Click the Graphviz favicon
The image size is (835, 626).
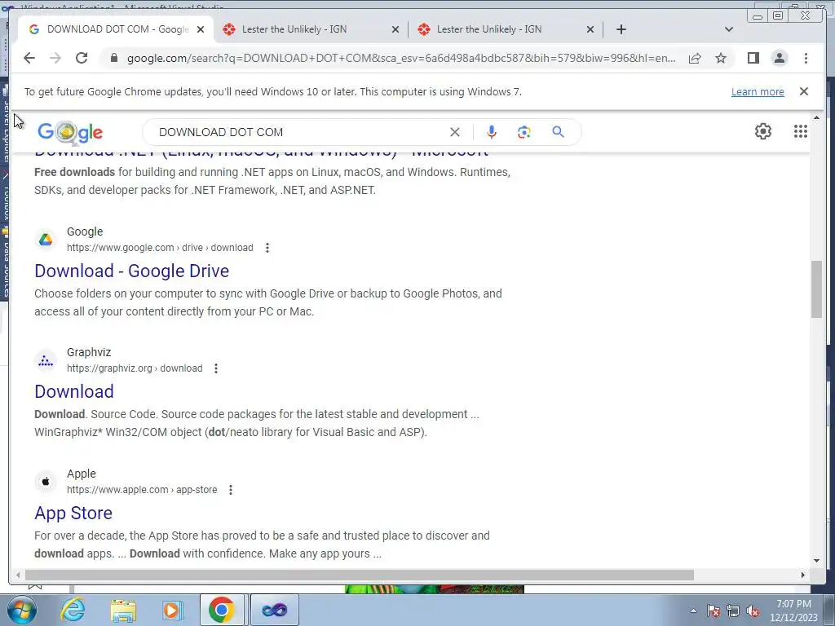point(46,361)
